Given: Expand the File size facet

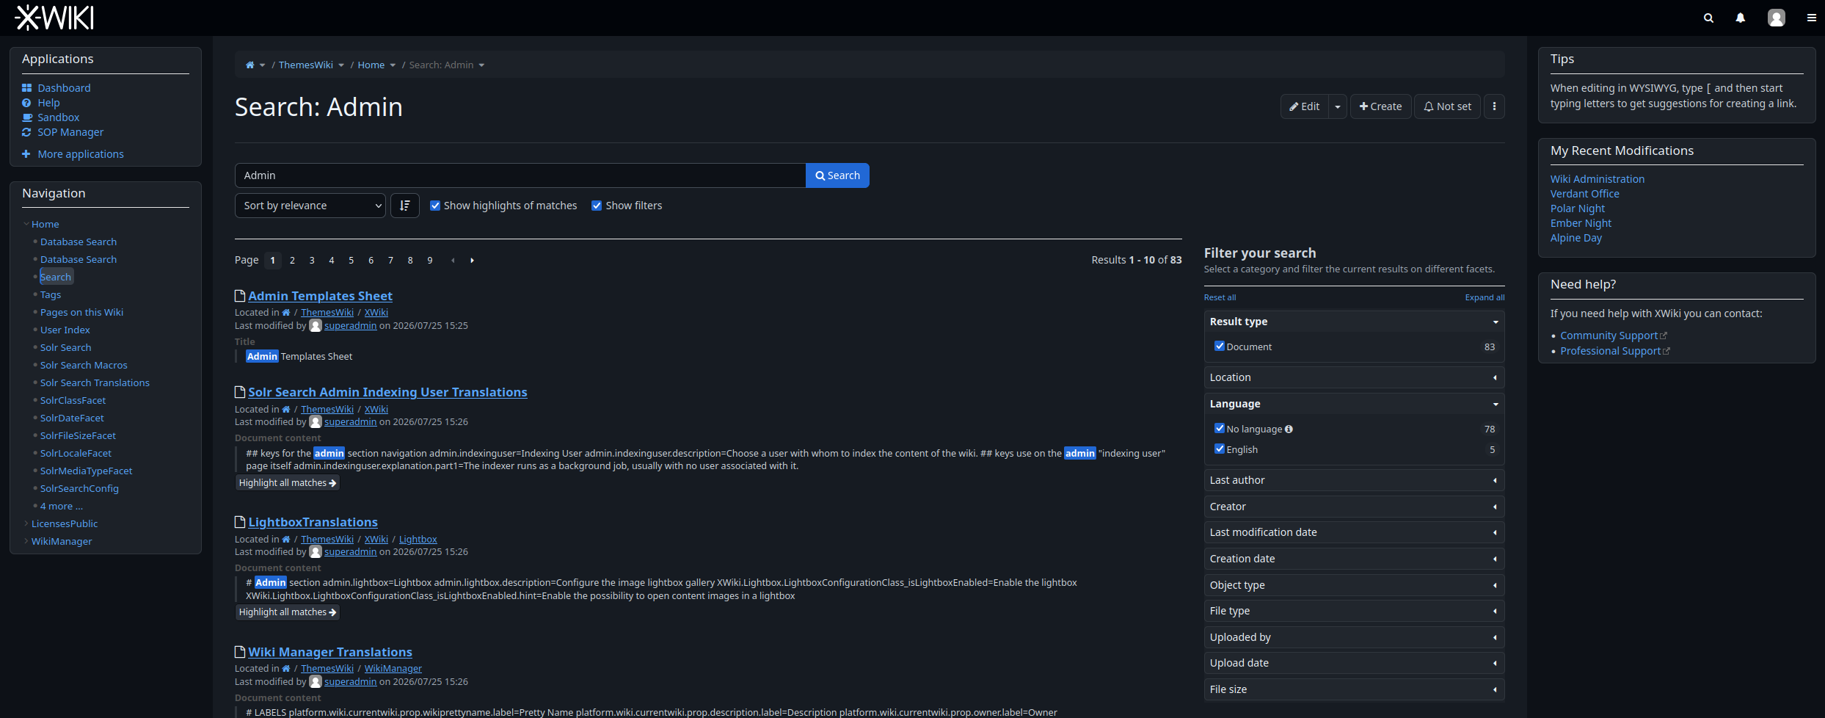Looking at the screenshot, I should pos(1354,689).
